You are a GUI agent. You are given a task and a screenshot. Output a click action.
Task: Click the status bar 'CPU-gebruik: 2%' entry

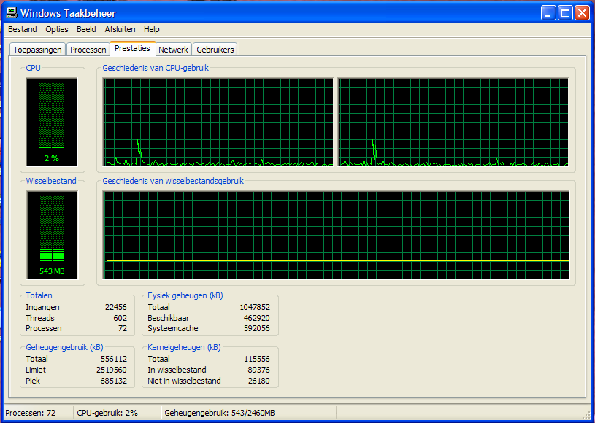(107, 413)
